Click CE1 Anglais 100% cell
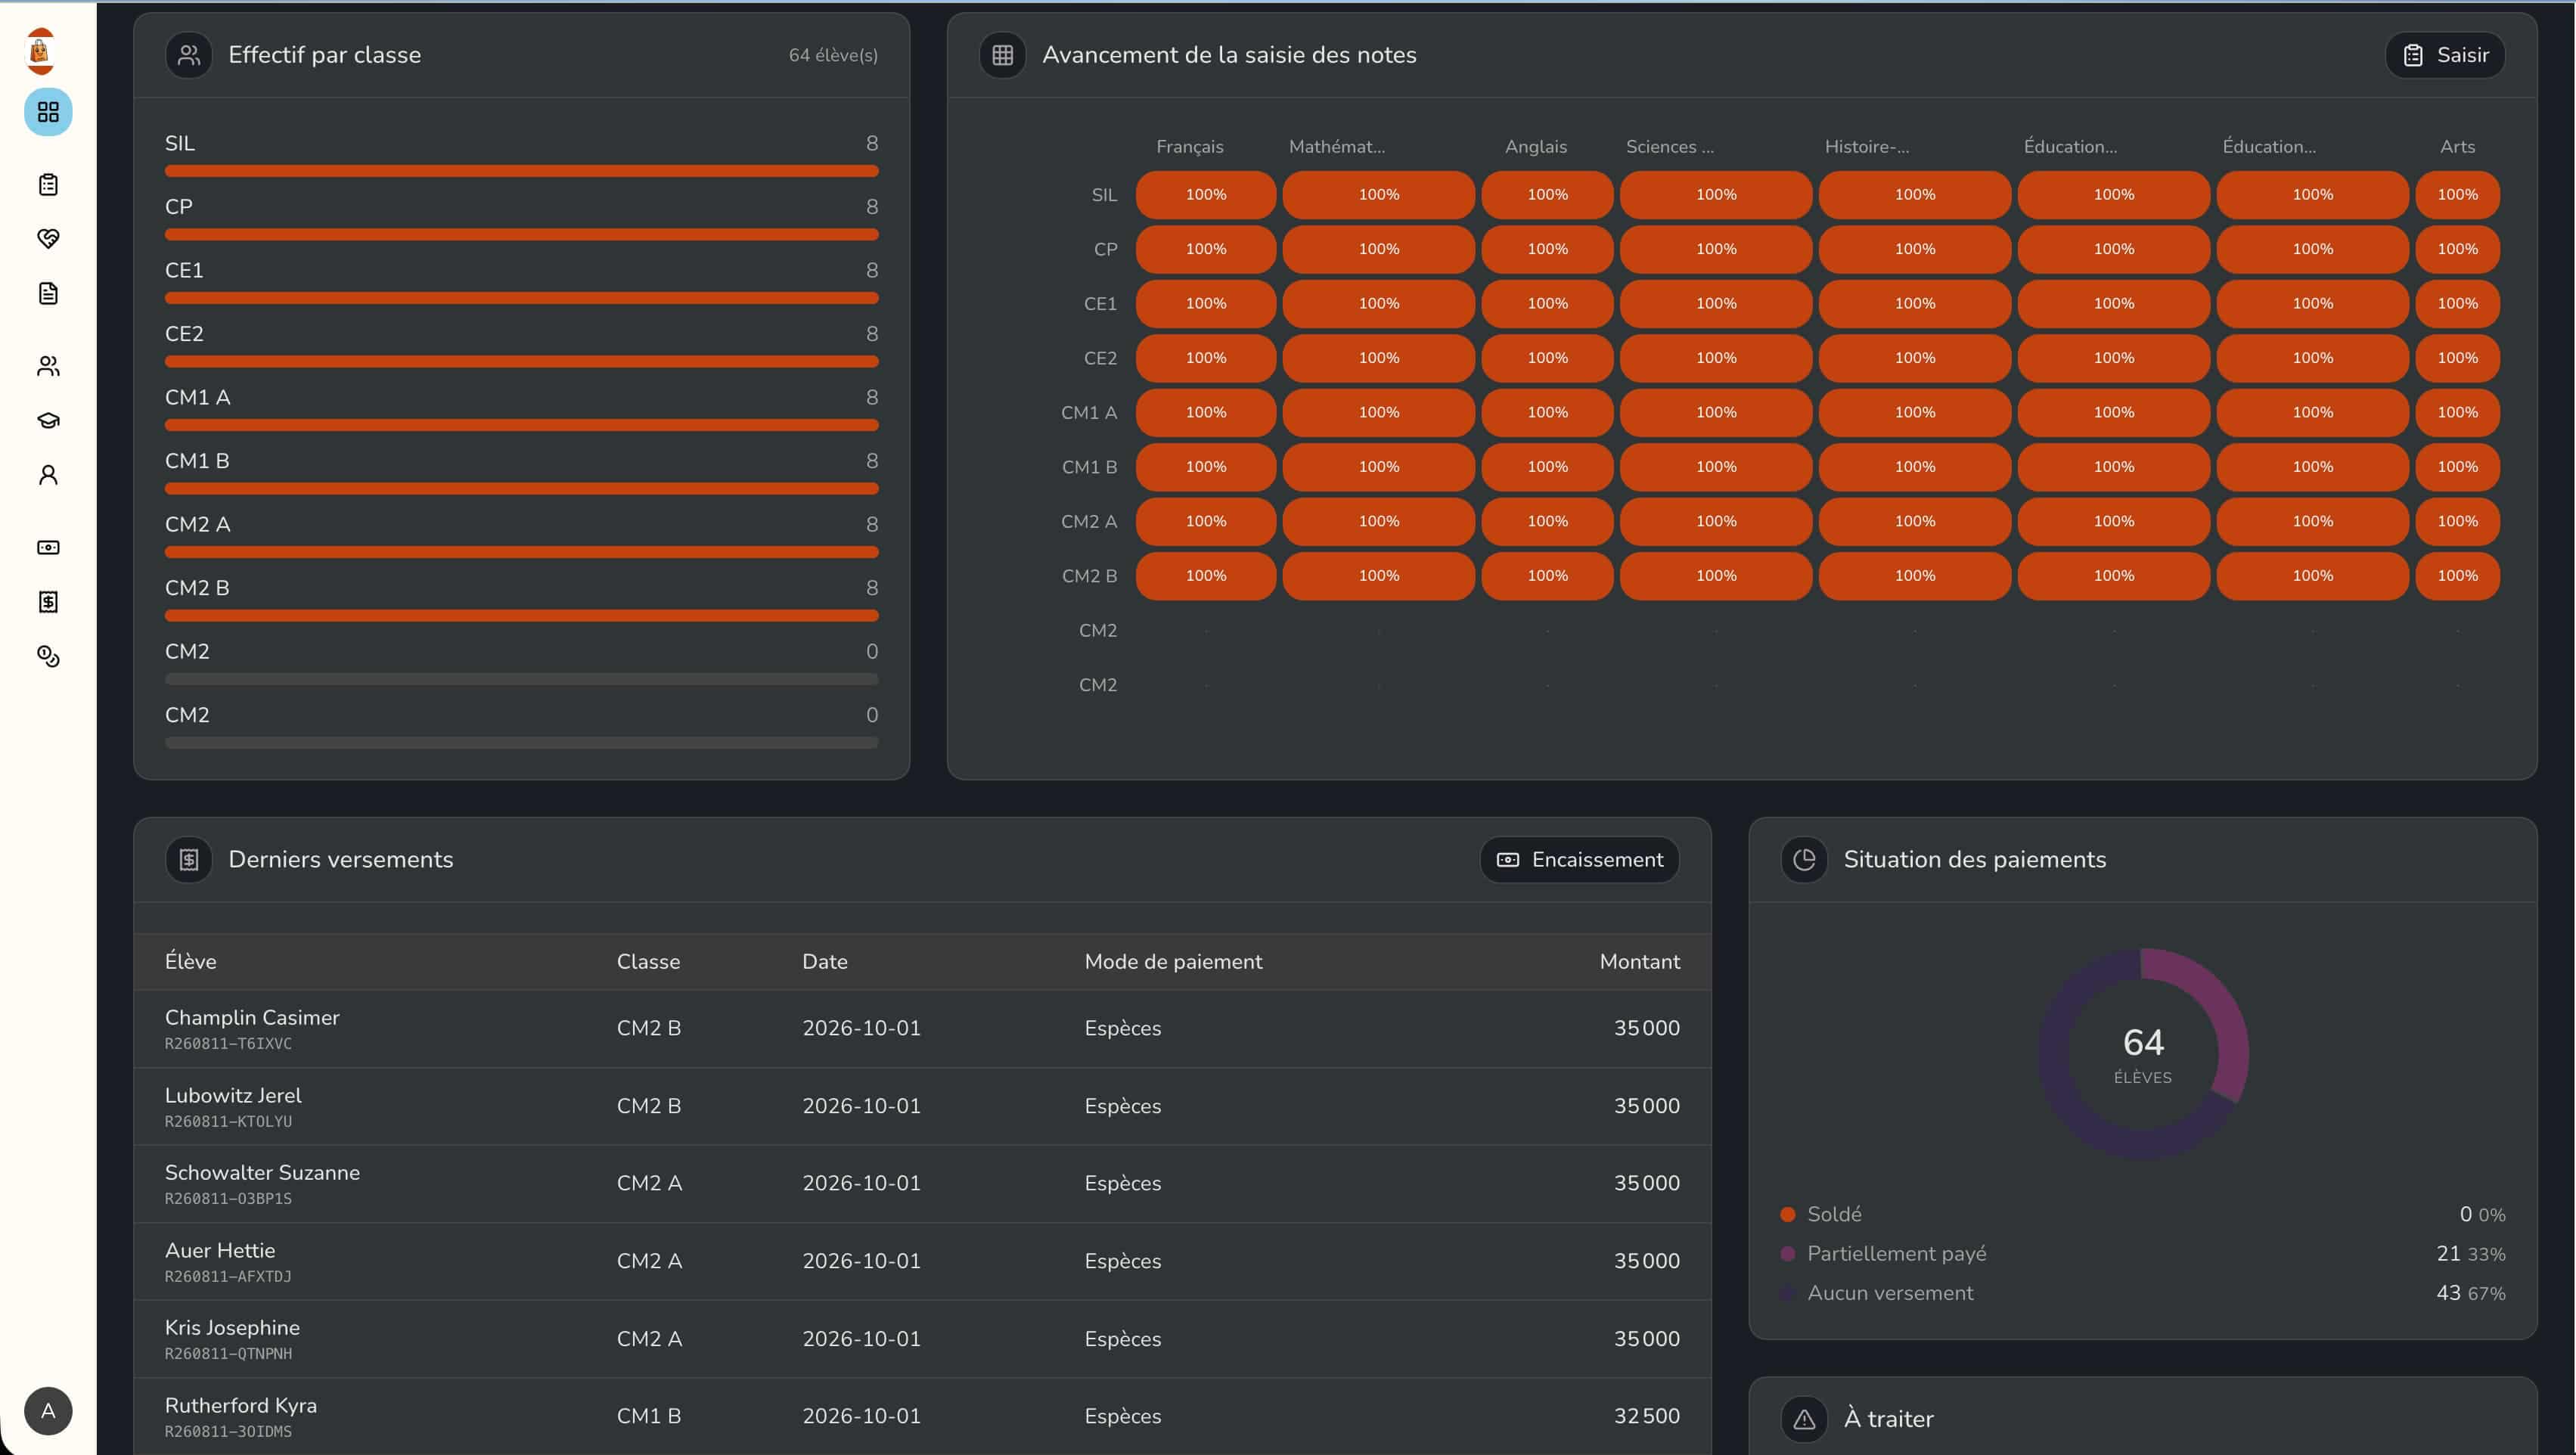This screenshot has height=1455, width=2576. (1547, 304)
